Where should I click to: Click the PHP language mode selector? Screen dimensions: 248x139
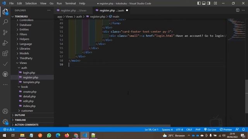click(198, 130)
